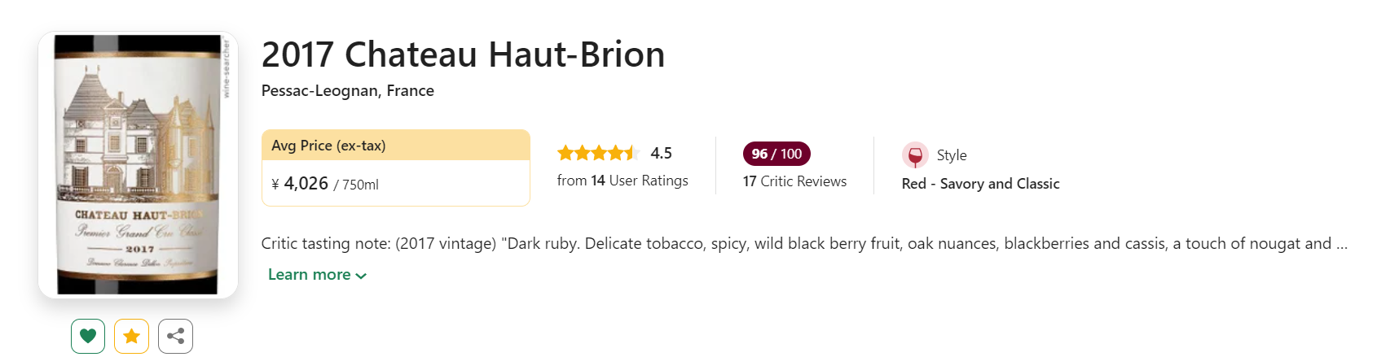Expand the Learn more chevron arrow
This screenshot has height=357, width=1377.
361,276
